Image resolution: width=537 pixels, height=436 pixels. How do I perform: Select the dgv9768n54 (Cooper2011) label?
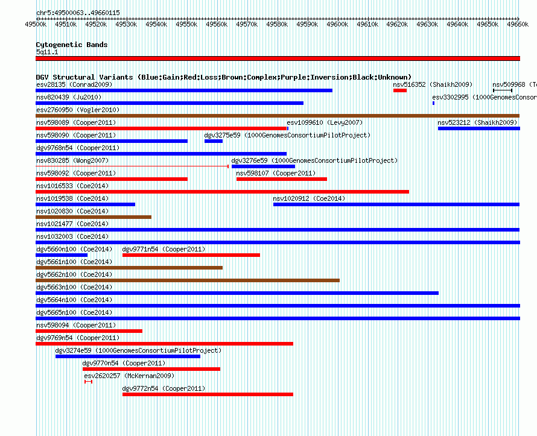[78, 148]
